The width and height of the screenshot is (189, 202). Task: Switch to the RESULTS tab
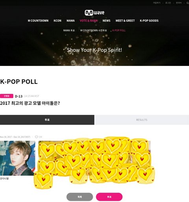142,120
